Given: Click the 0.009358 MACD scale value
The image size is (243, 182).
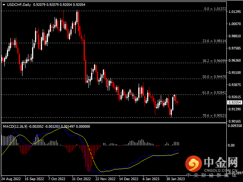Looking at the screenshot, I should (235, 126).
